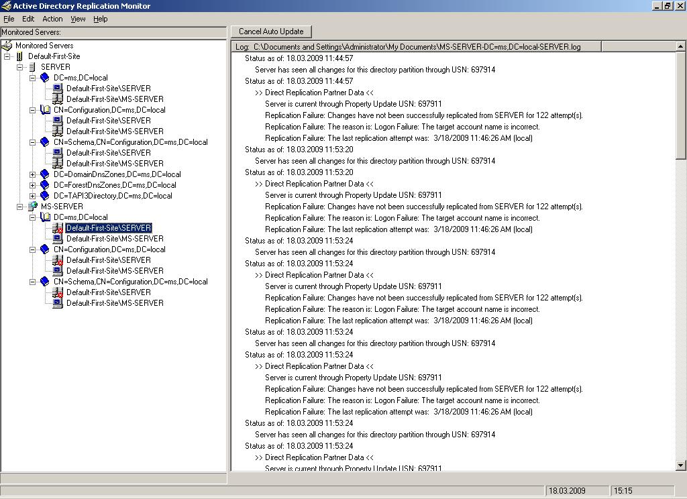Collapse CN=Configuration under SERVER

point(32,110)
